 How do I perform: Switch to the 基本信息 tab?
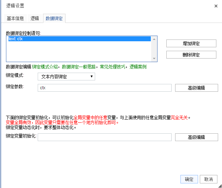tap(15, 18)
